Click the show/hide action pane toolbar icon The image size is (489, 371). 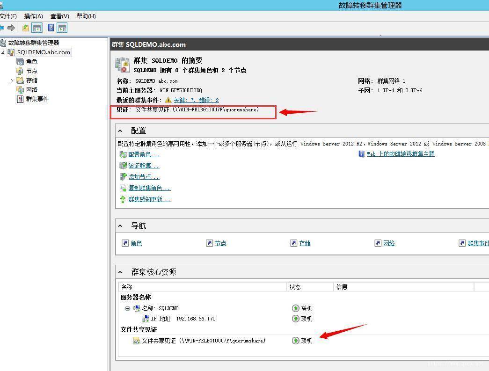(x=62, y=28)
